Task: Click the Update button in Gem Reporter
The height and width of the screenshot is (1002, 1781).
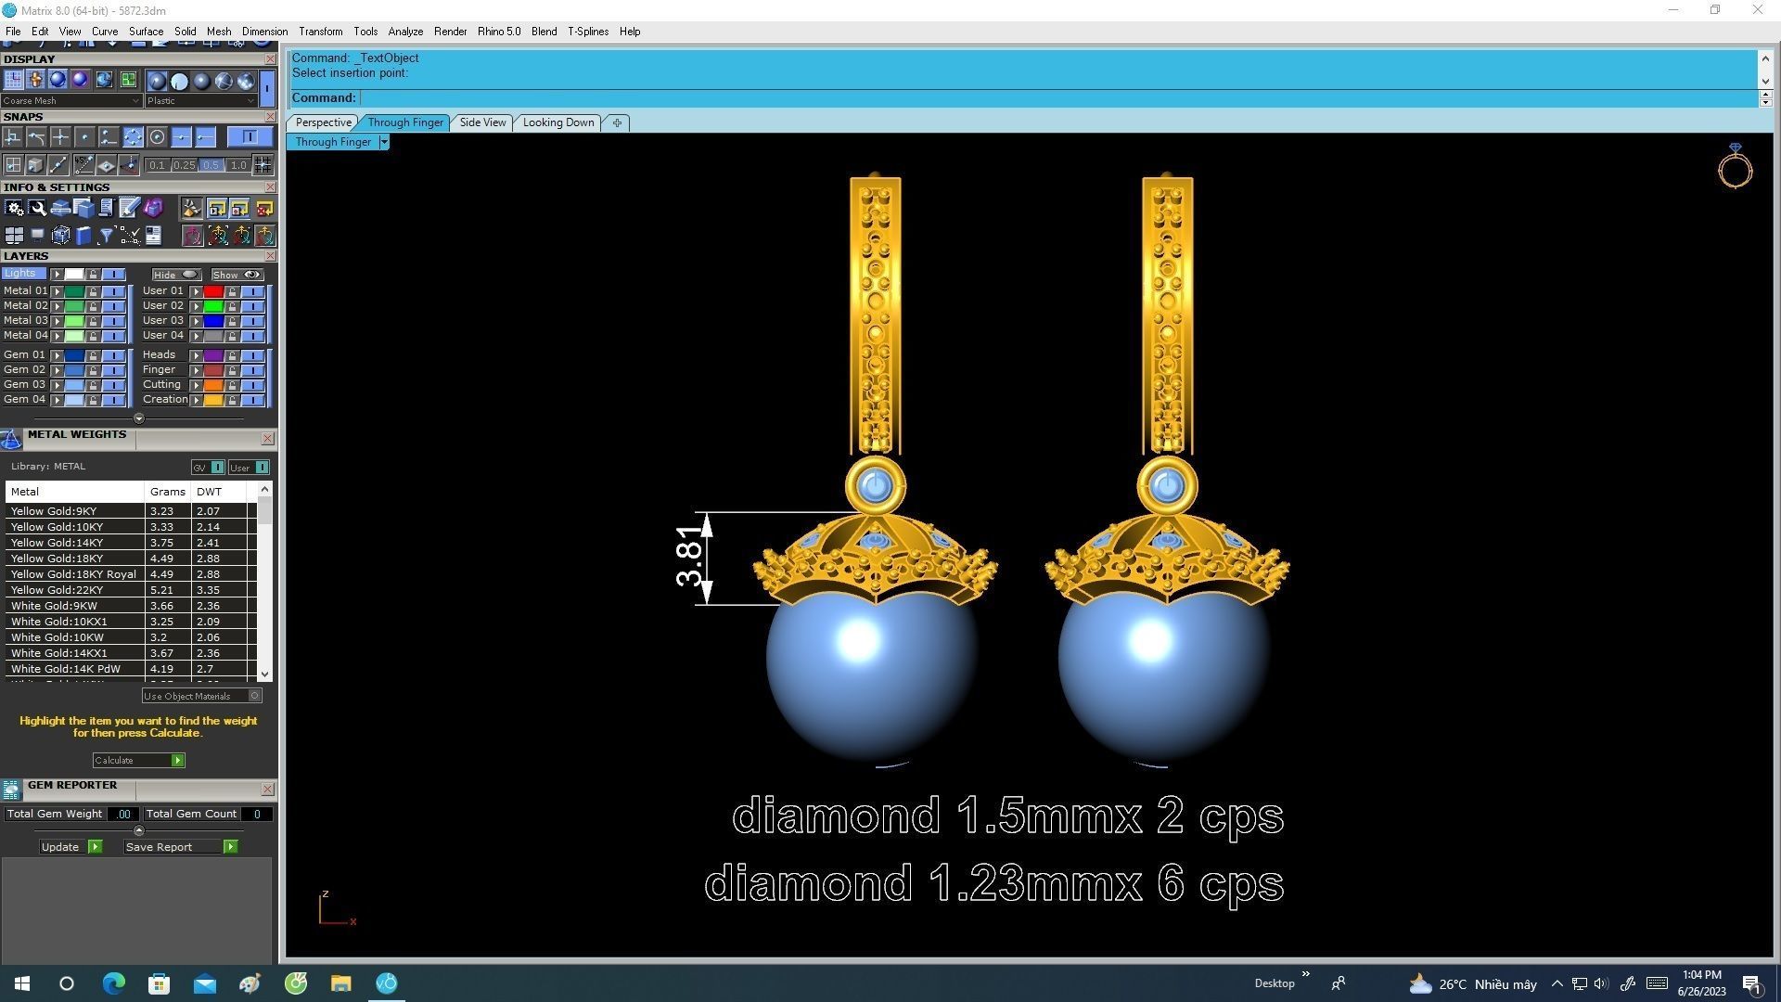Action: point(70,847)
